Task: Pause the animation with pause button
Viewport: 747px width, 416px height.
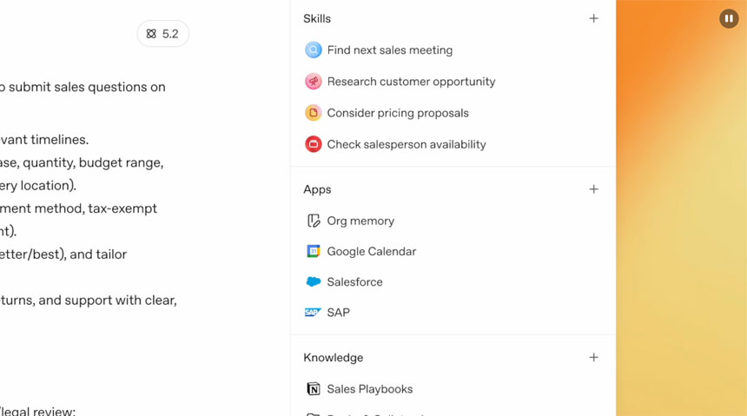Action: [729, 18]
